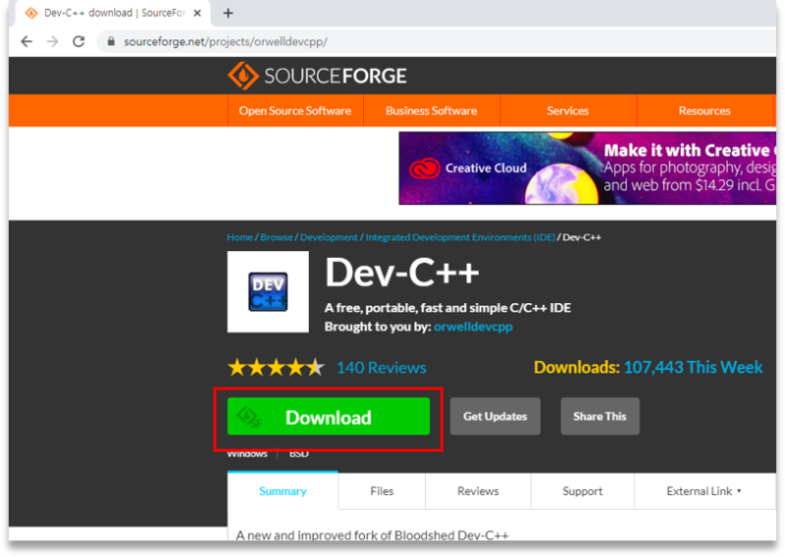Open Integrated Development Environments (IDE) breadcrumb
This screenshot has height=557, width=785.
[x=460, y=237]
